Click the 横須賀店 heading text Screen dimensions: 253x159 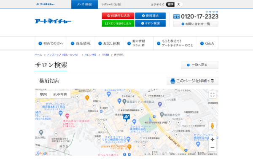pos(49,81)
